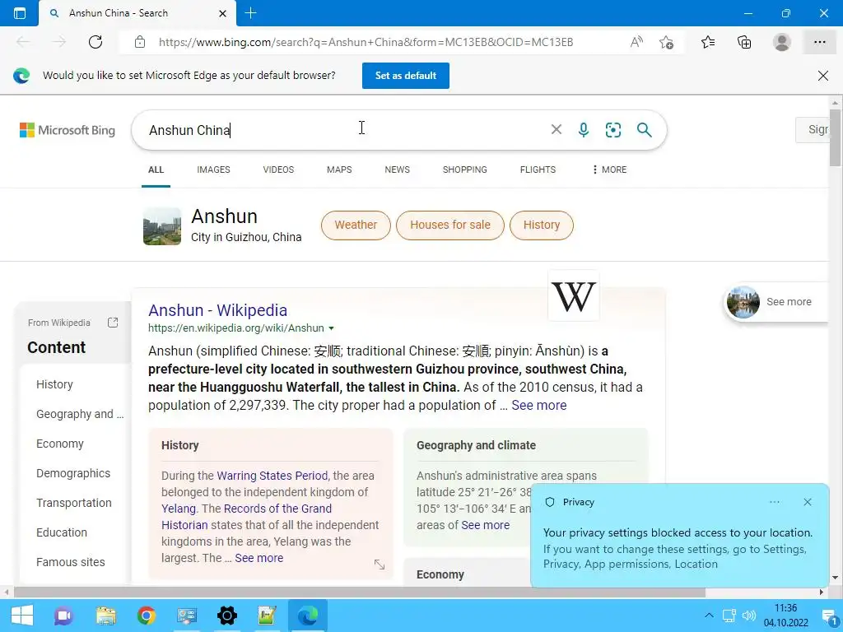
Task: Go to the Microsoft Bing homepage logo
Action: 68,130
